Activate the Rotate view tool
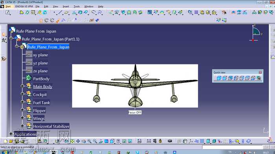The image size is (275, 154). pyautogui.click(x=84, y=141)
